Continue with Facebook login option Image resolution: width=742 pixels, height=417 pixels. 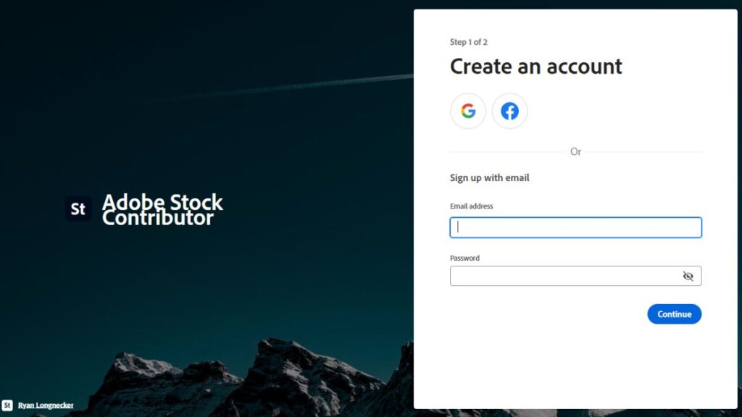pos(509,111)
